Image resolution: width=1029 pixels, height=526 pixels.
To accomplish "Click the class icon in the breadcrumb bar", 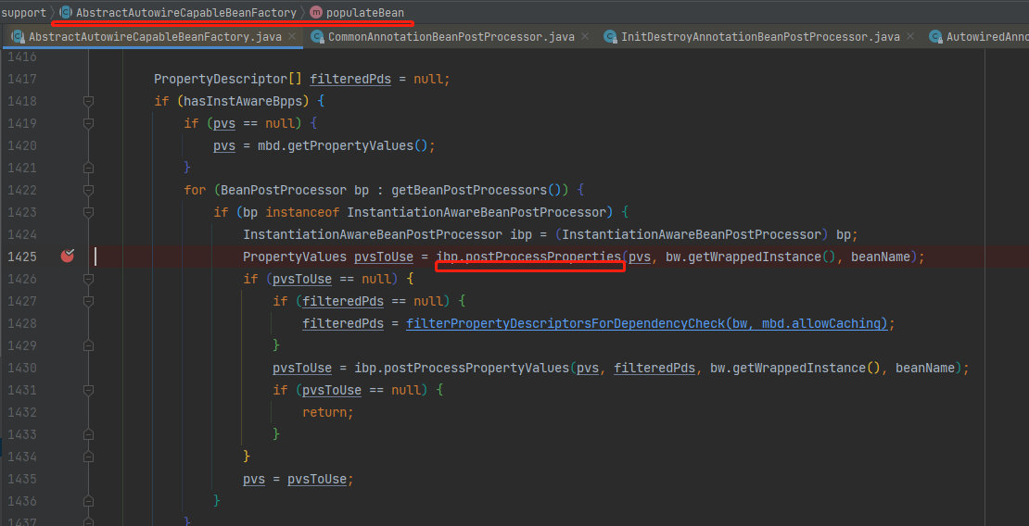I will point(66,12).
